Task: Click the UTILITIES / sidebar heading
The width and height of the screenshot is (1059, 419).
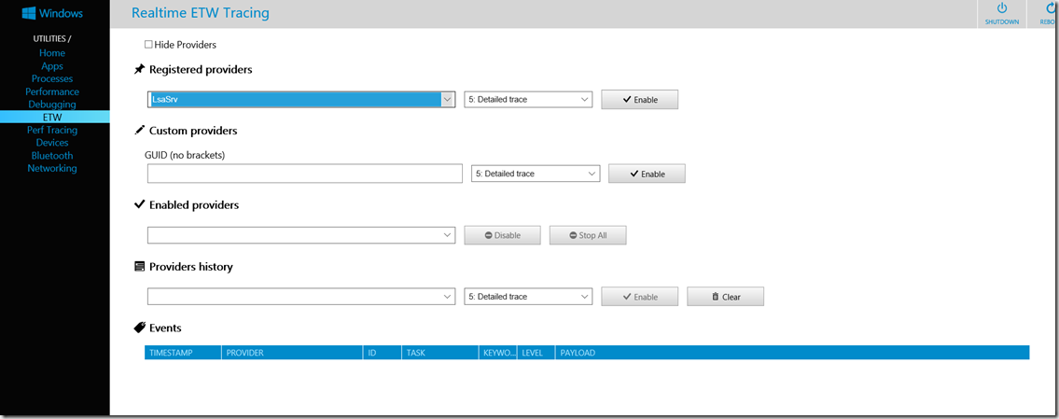Action: (52, 38)
